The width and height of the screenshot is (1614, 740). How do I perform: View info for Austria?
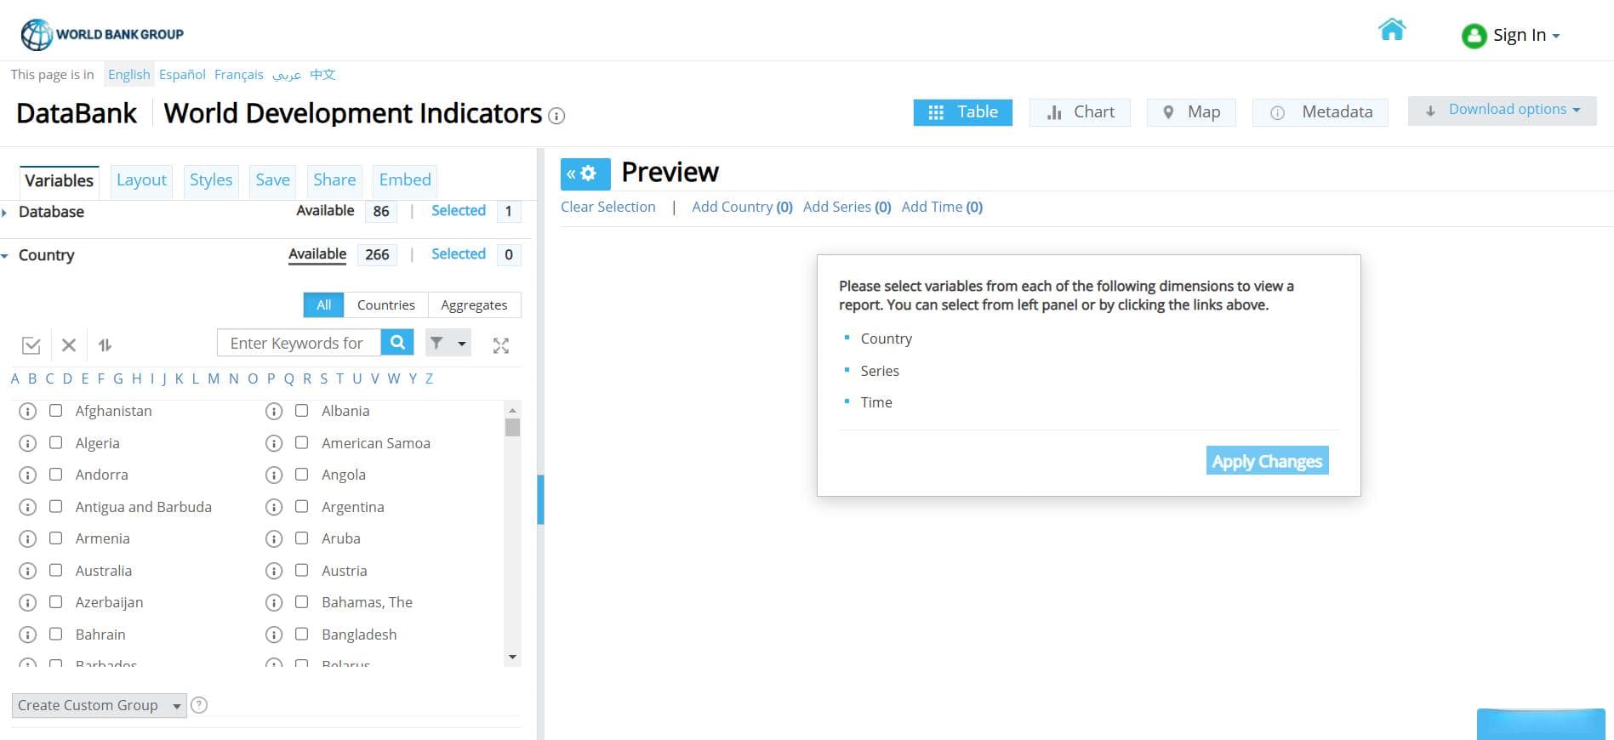click(274, 571)
